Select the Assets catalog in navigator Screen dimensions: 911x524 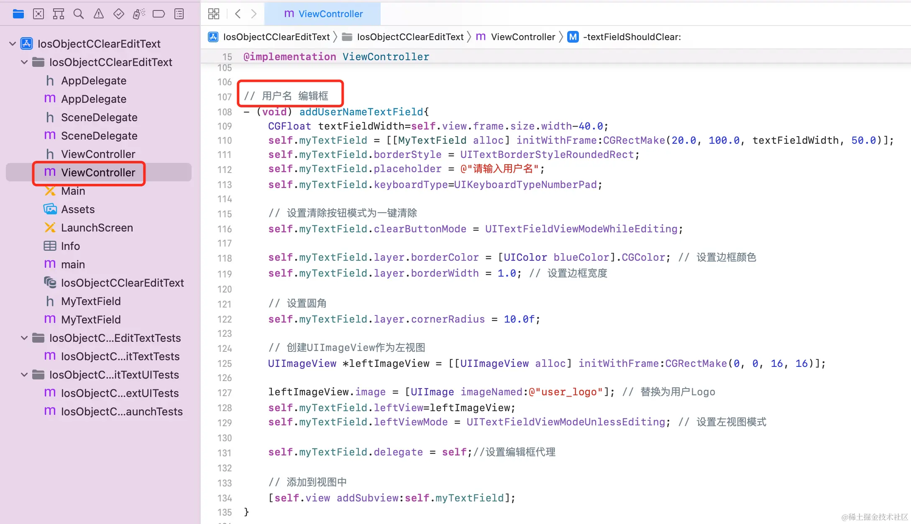78,209
